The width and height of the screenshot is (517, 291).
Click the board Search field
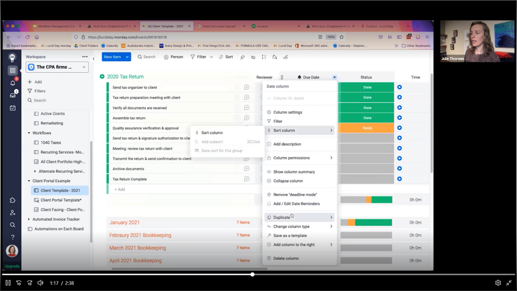tap(146, 57)
